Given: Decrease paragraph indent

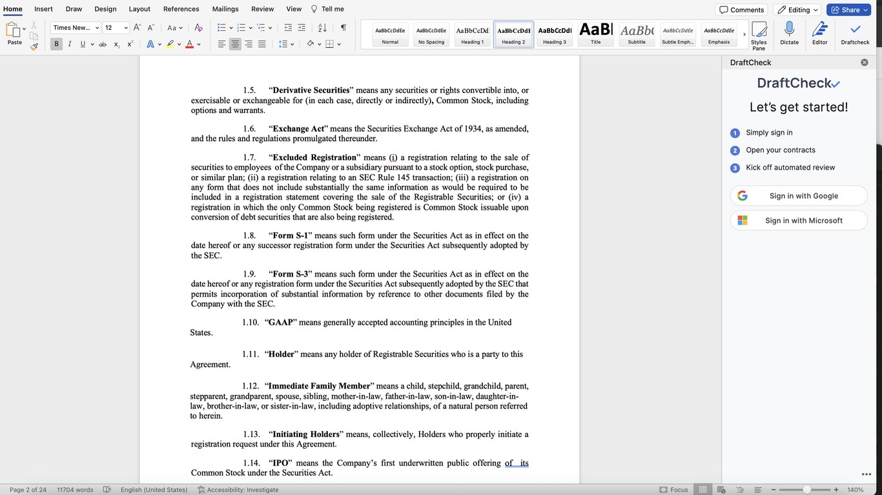Looking at the screenshot, I should (x=287, y=28).
